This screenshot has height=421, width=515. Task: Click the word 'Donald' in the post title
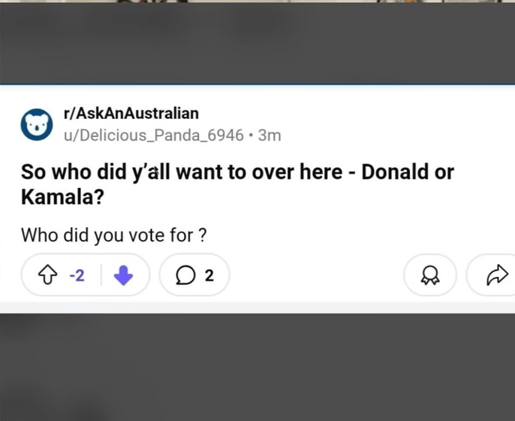[396, 172]
